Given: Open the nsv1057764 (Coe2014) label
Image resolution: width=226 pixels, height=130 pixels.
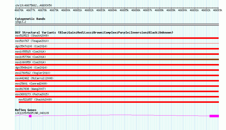Looking at the screenshot, I should pos(30,57).
